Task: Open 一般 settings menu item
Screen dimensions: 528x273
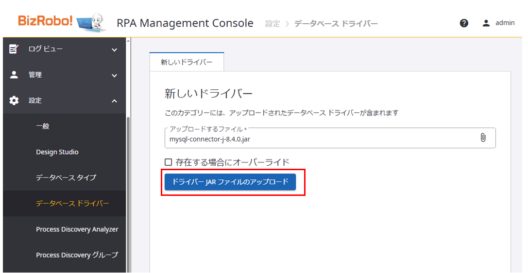Action: (x=43, y=126)
